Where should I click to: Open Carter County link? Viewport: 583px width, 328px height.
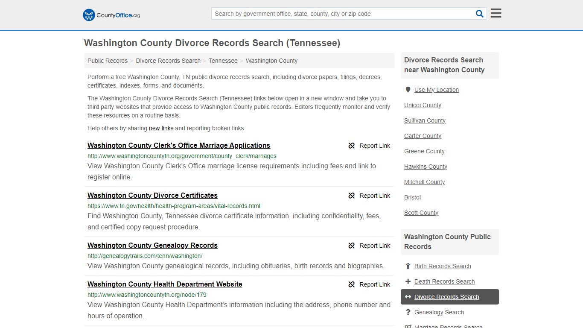click(423, 136)
